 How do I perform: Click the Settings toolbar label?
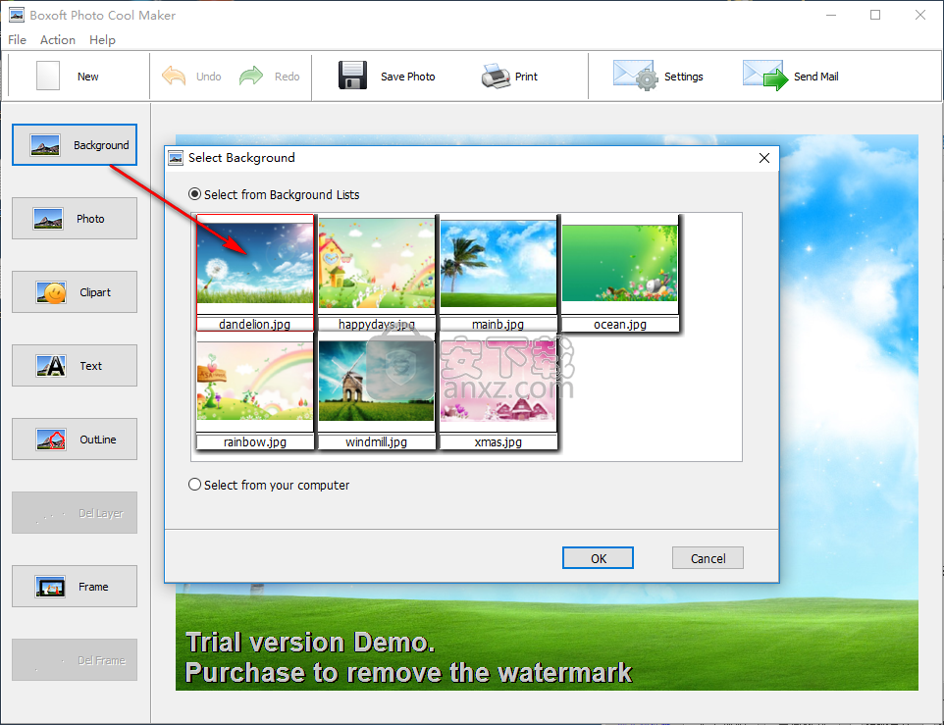tap(683, 77)
